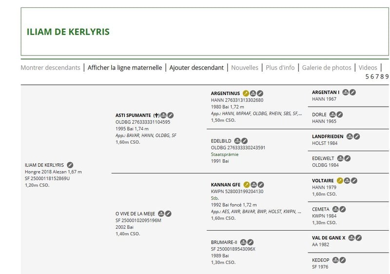Select Afficher la ligne maternelle

(x=125, y=68)
